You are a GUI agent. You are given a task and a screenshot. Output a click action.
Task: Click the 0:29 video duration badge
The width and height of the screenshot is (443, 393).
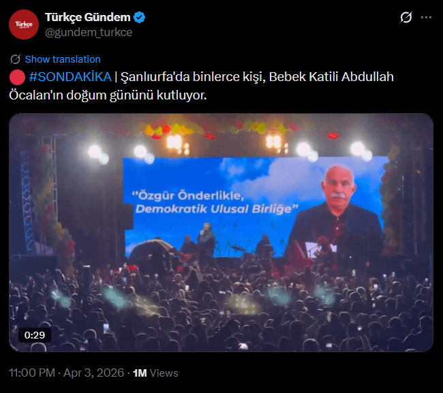35,335
